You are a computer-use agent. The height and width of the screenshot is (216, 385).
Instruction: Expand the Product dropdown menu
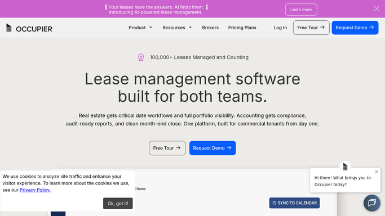click(140, 28)
